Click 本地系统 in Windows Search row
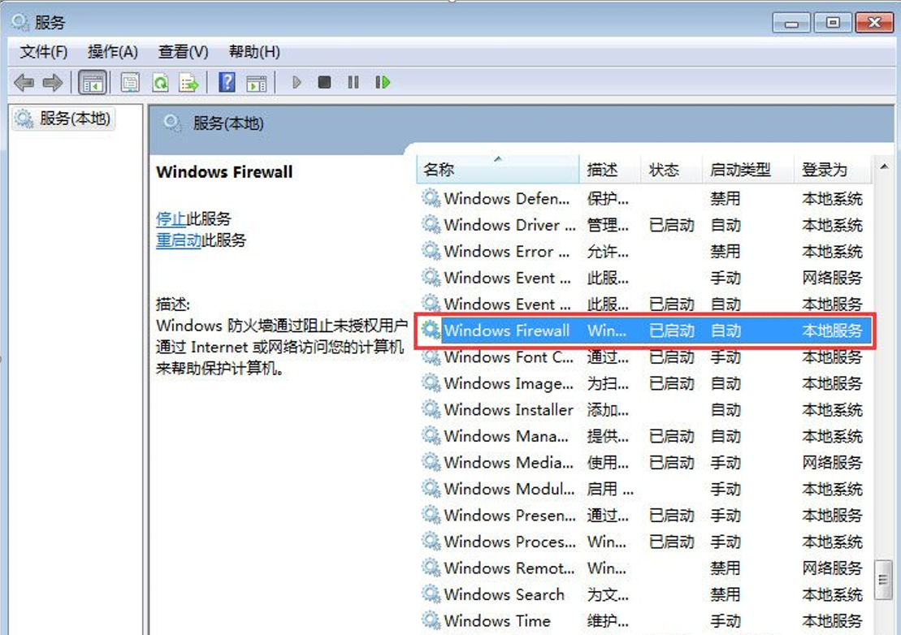The width and height of the screenshot is (901, 635). 833,595
